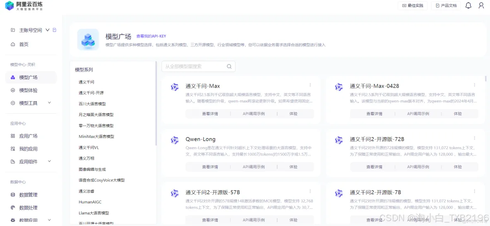Open the more-options menu on 通义千问-Max-0428 card
Image resolution: width=490 pixels, height=226 pixels.
[x=474, y=85]
